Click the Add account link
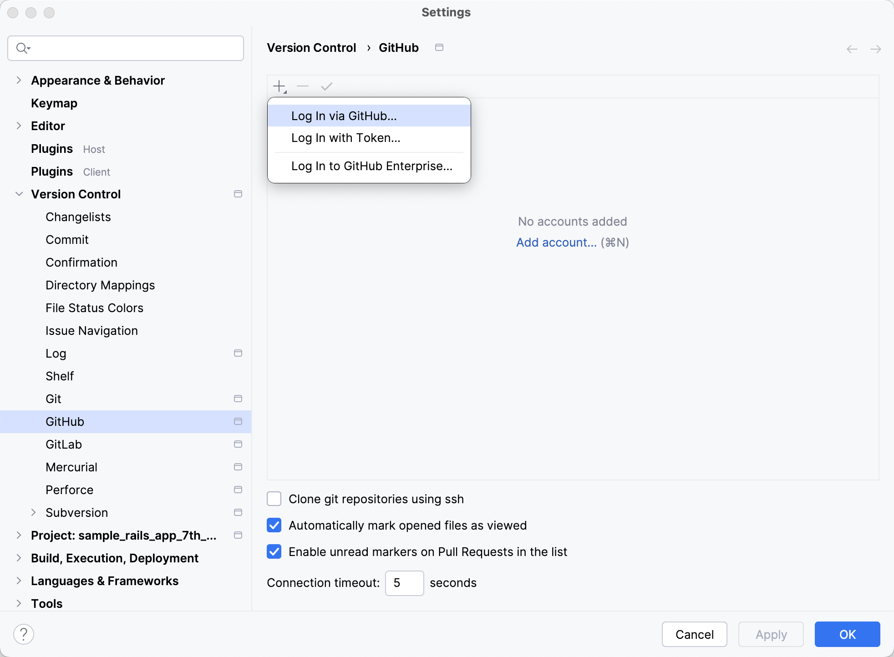This screenshot has height=657, width=894. 556,243
